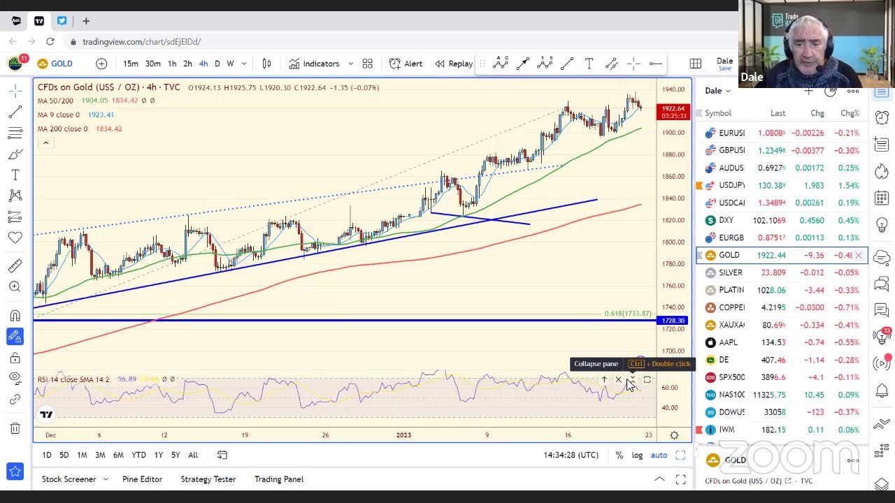Open the favorites heart icon in sidebar
The image size is (895, 503).
pyautogui.click(x=15, y=238)
